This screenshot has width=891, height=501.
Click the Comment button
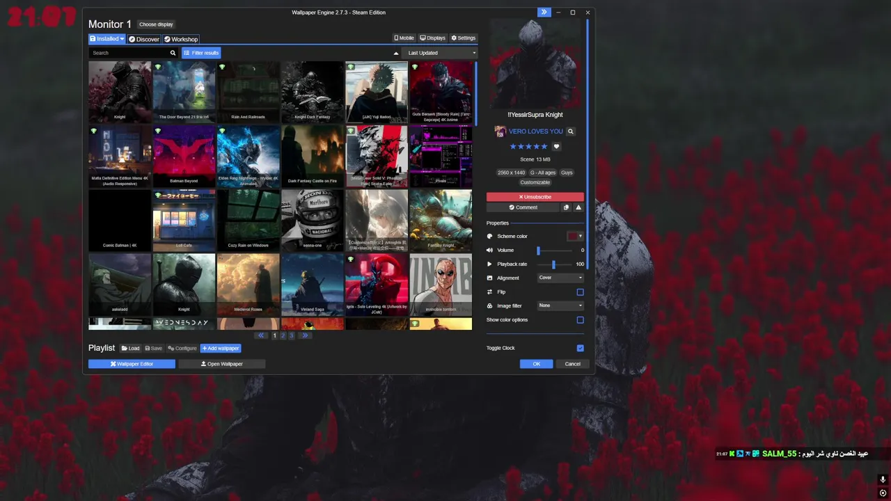click(523, 207)
